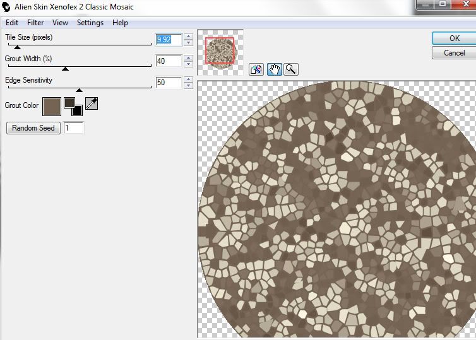Select the black background color swatch
Image resolution: width=476 pixels, height=340 pixels.
click(x=78, y=110)
